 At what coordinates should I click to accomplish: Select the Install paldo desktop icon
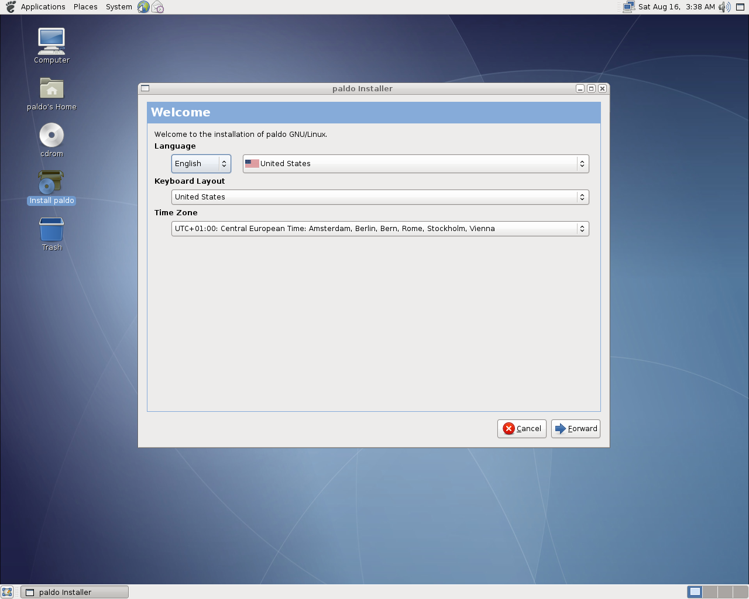[51, 187]
